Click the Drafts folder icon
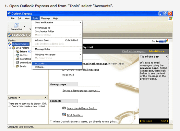180x131 pixels. pyautogui.click(x=17, y=66)
